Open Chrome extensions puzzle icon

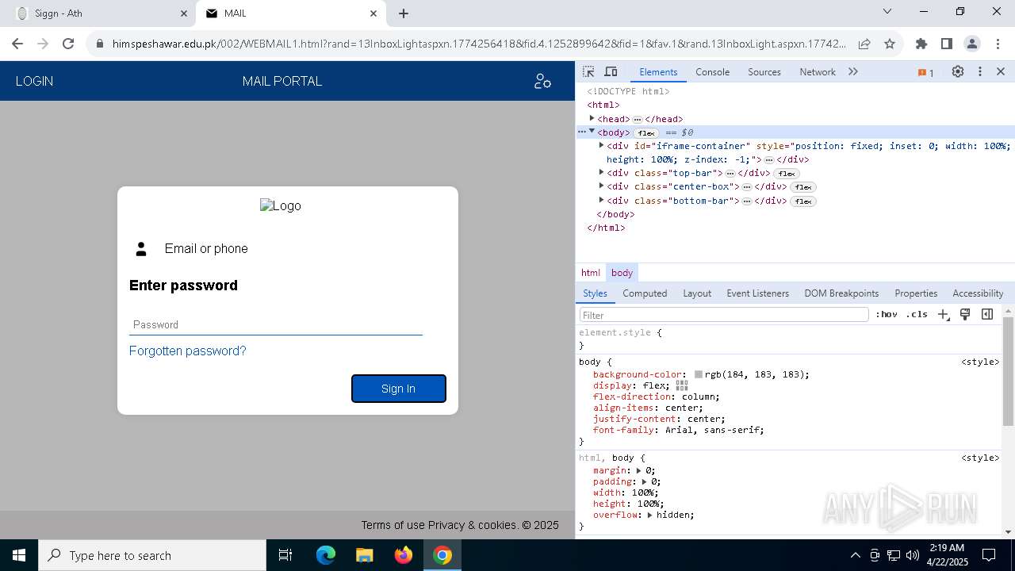click(x=921, y=44)
